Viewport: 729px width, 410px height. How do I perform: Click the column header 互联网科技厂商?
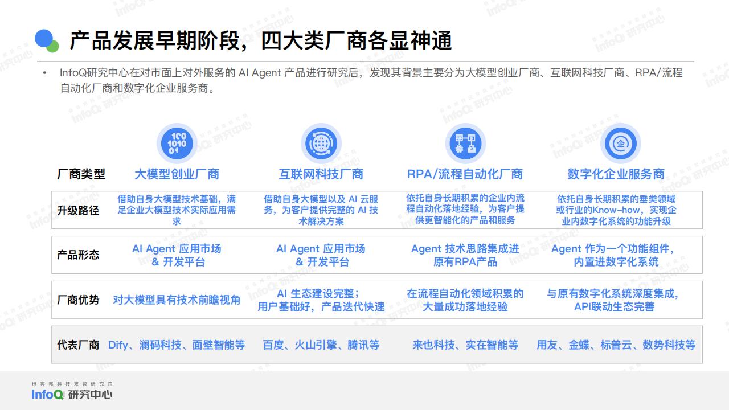pyautogui.click(x=321, y=174)
